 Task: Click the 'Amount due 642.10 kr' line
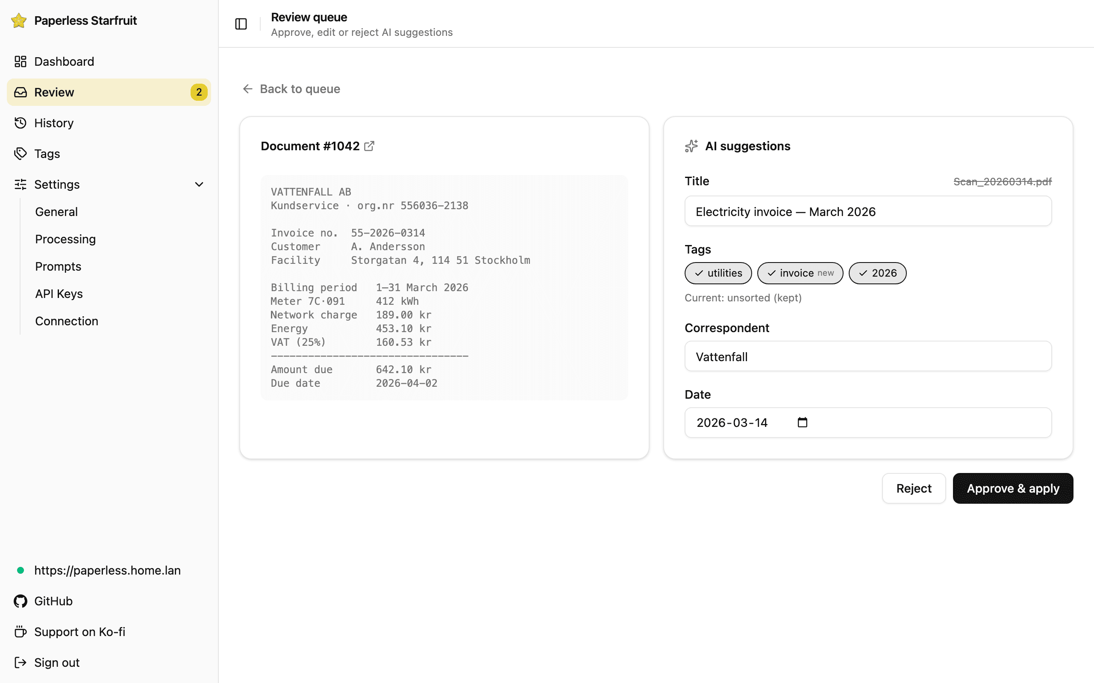coord(351,370)
